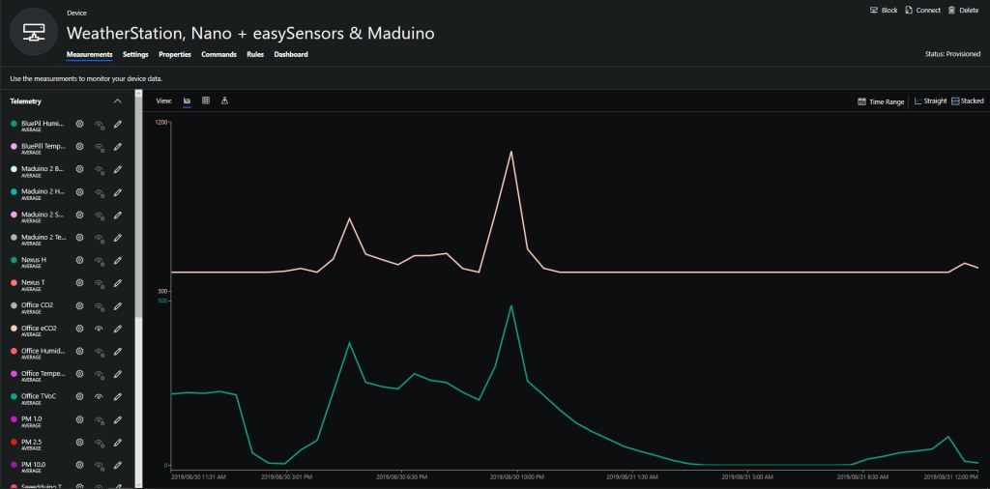Toggle visibility of Office TVoC
Screen dimensions: 990x489
coord(99,397)
